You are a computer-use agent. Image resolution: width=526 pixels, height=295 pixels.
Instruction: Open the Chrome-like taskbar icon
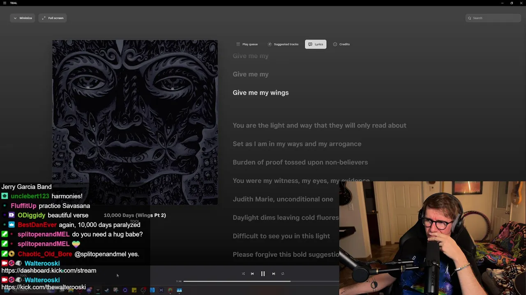[x=170, y=290]
